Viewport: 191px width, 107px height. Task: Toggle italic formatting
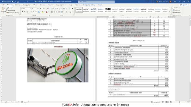pos(24,12)
